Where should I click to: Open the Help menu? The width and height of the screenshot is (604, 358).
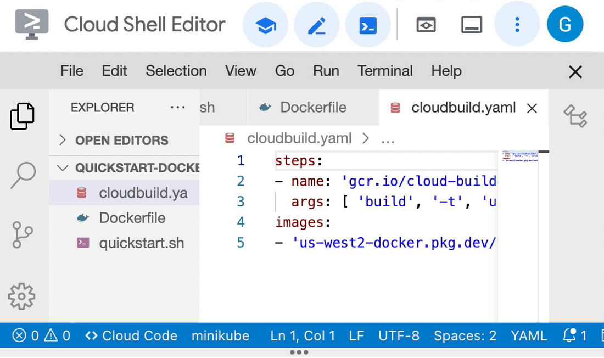(446, 71)
